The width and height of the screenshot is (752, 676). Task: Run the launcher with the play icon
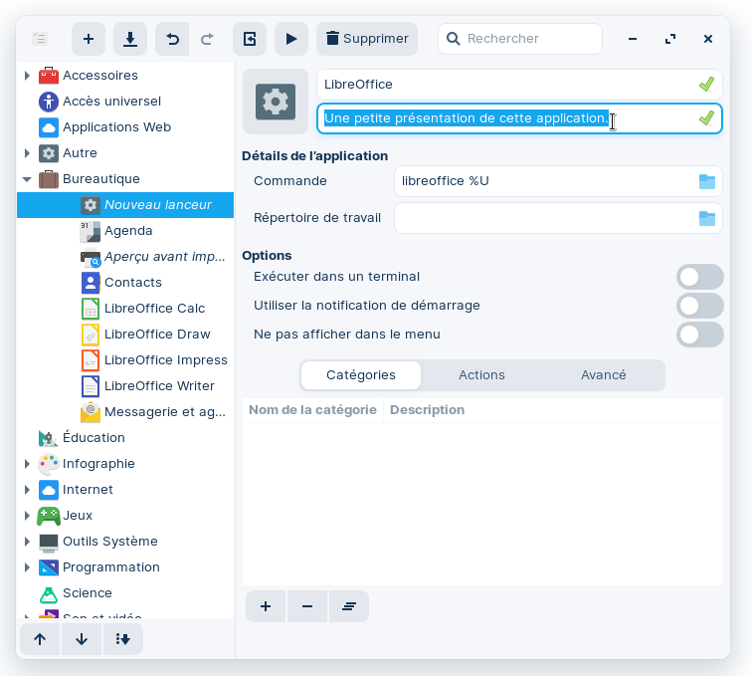coord(291,39)
